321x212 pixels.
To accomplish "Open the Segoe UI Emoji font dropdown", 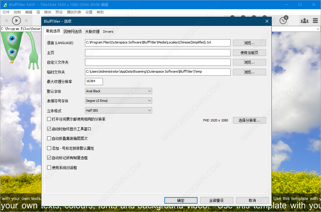I will tap(118, 100).
